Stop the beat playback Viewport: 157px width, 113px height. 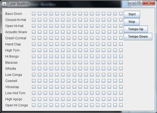point(132,22)
